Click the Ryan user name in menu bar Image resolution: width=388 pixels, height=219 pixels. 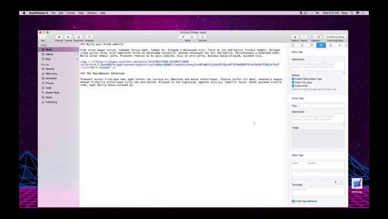pyautogui.click(x=344, y=13)
